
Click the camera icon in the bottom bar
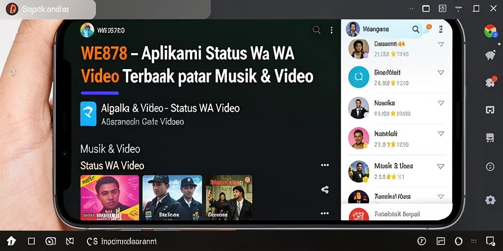pyautogui.click(x=51, y=241)
